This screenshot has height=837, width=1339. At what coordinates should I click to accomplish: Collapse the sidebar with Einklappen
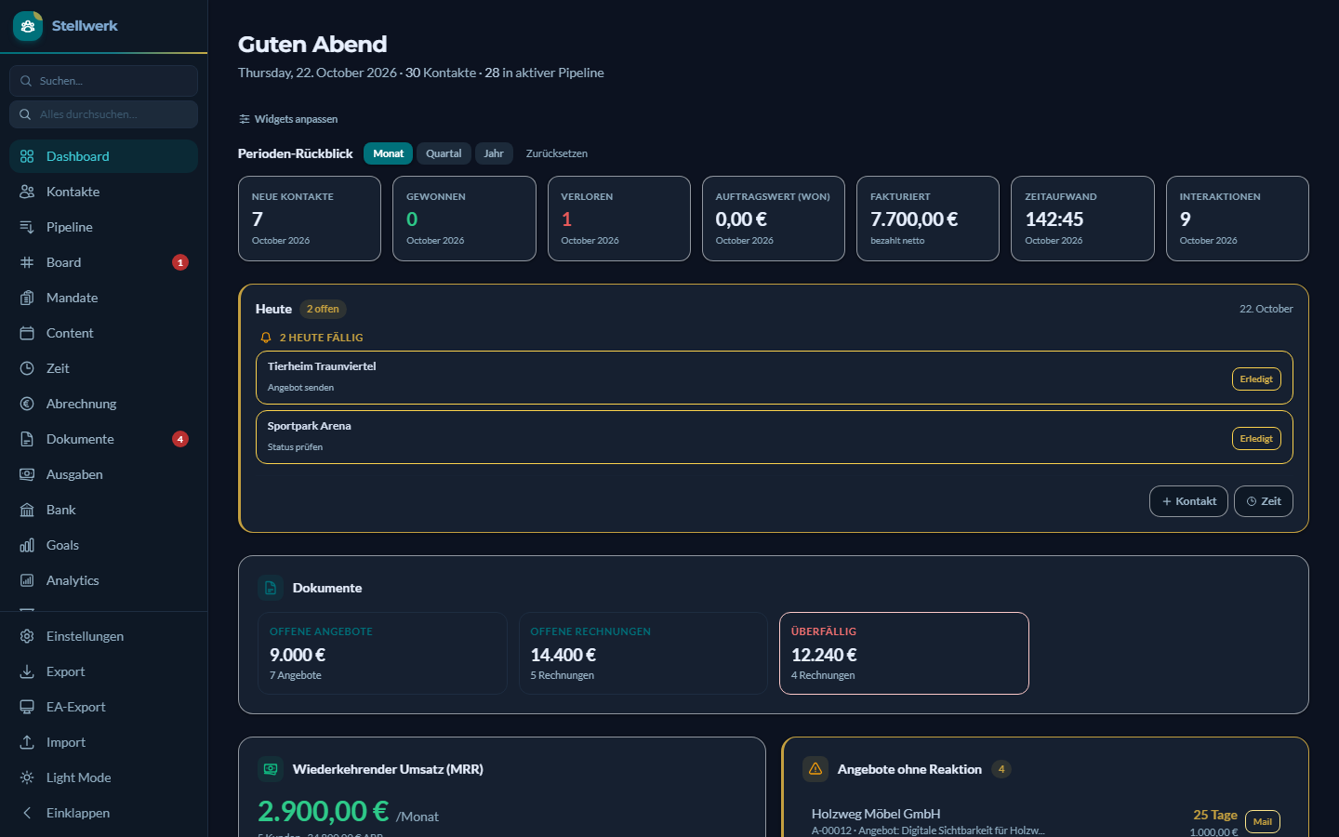click(103, 813)
